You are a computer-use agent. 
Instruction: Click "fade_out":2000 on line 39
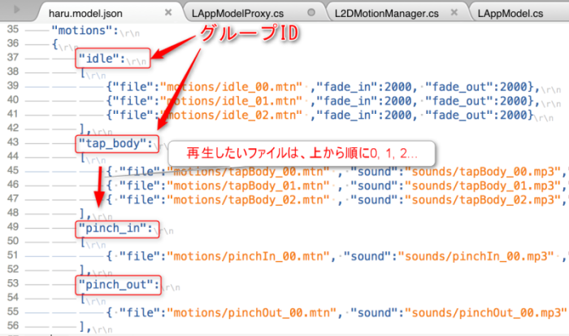476,87
